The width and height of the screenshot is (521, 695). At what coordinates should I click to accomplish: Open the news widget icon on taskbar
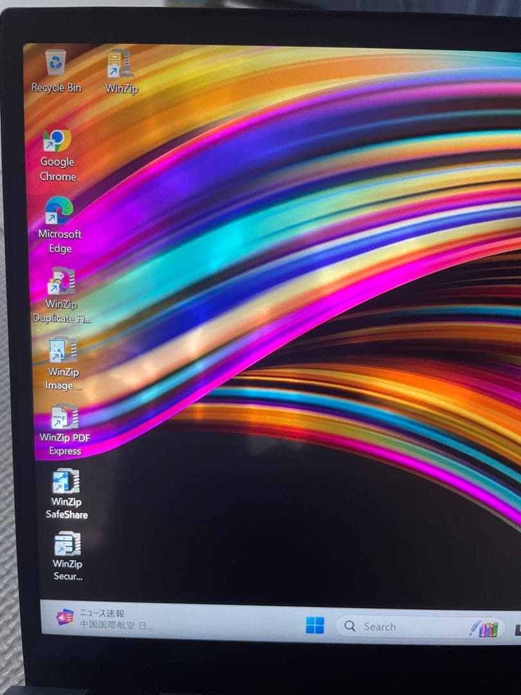[64, 617]
